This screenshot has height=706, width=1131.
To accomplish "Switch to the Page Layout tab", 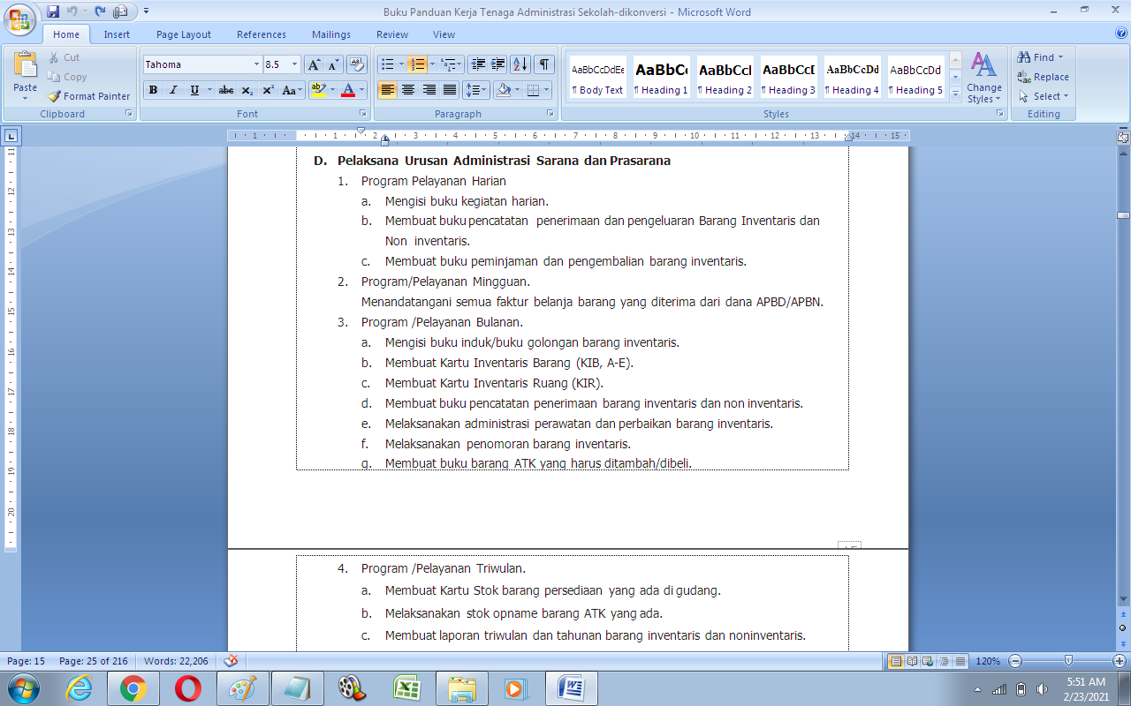I will pyautogui.click(x=184, y=34).
